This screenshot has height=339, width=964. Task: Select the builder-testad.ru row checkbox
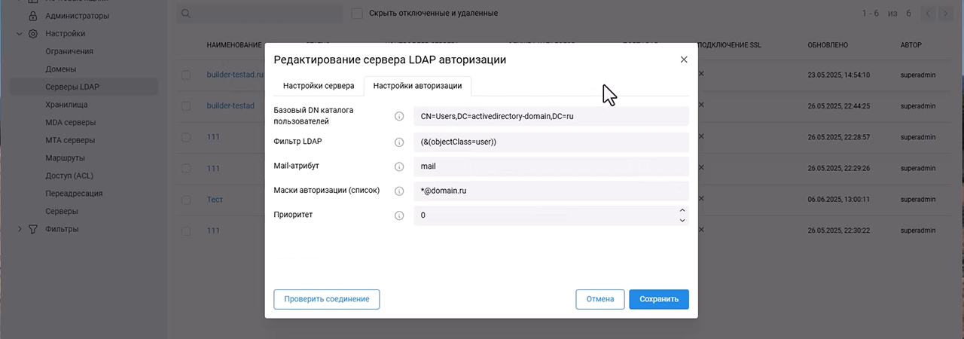pyautogui.click(x=186, y=75)
